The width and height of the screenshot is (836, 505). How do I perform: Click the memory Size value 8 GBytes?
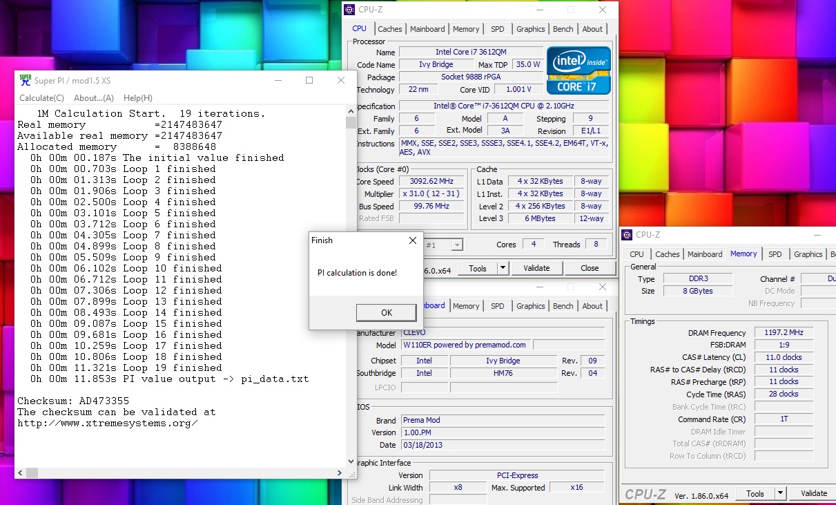pos(698,291)
